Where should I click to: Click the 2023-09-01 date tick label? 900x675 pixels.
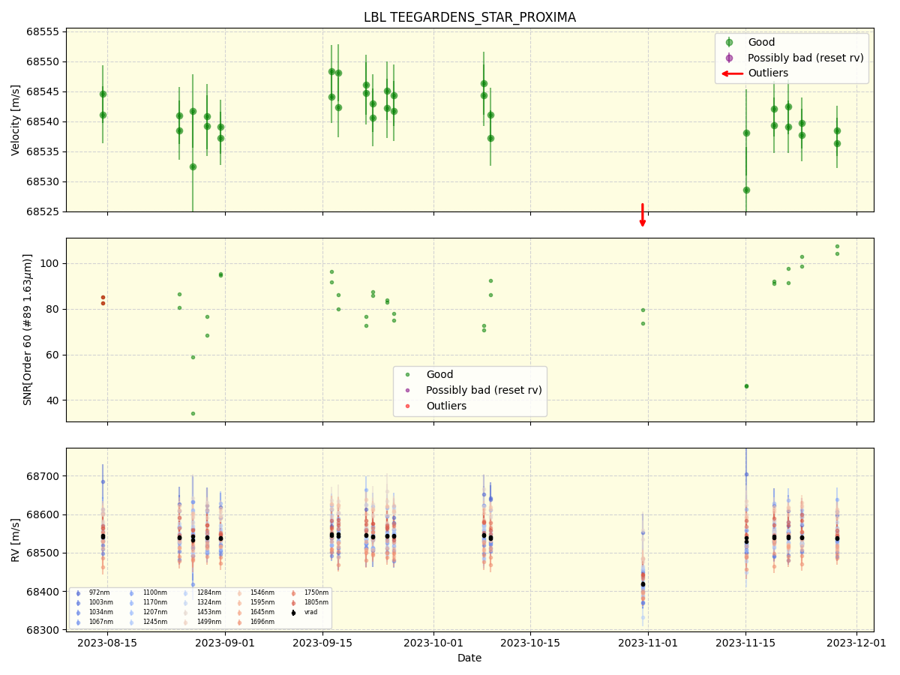coord(225,643)
